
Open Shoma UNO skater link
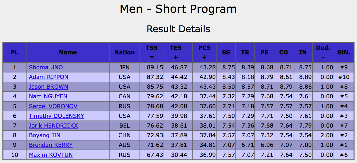coord(46,67)
